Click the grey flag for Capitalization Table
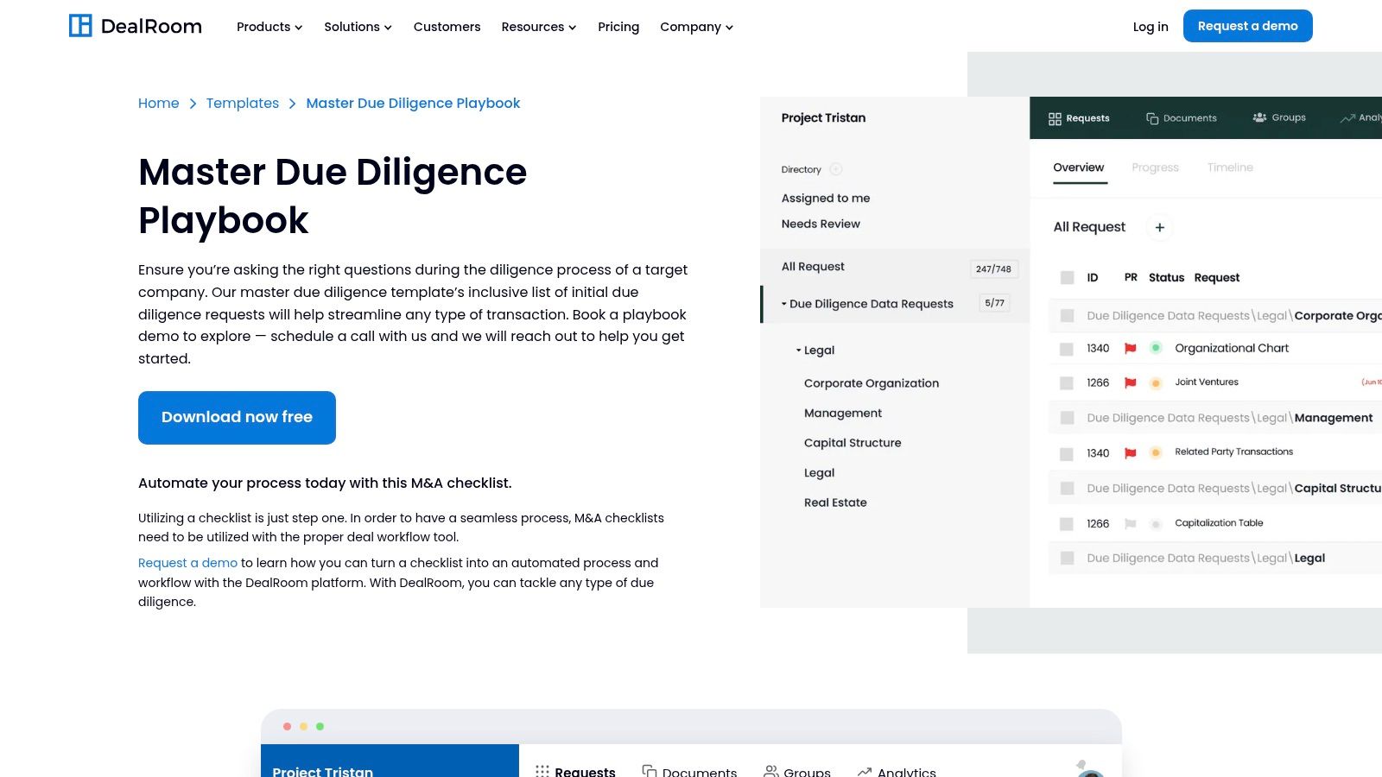This screenshot has height=777, width=1382. pos(1130,524)
